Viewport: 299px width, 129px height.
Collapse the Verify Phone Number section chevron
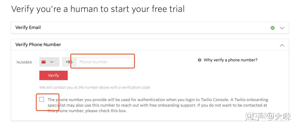[282, 45]
